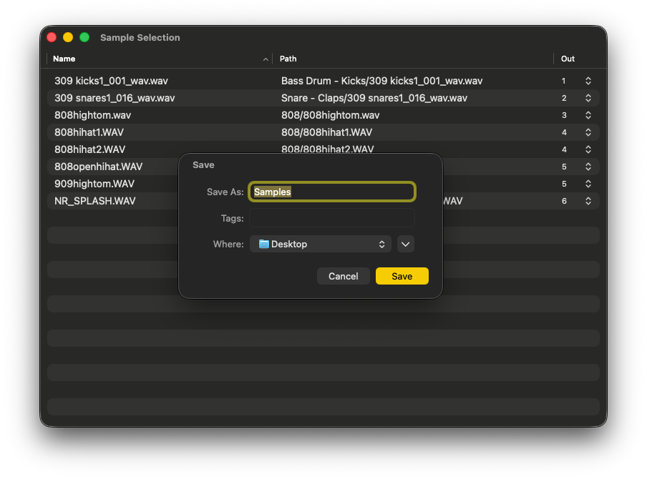Change output stepper for 309 kicks1_001_wav.wav
Screen dimensions: 647x479
588,81
